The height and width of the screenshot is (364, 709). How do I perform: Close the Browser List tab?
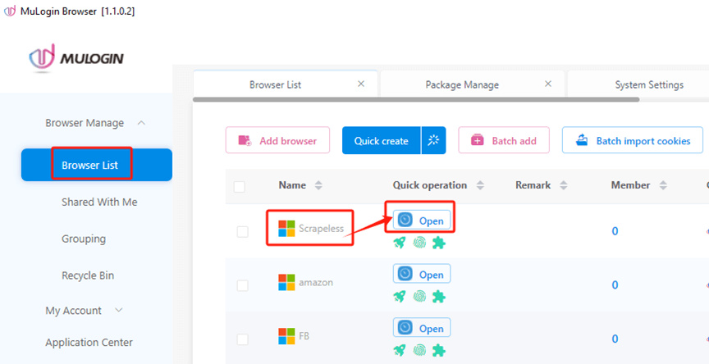coord(361,84)
